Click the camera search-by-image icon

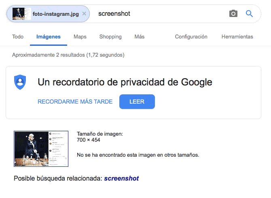tap(233, 14)
